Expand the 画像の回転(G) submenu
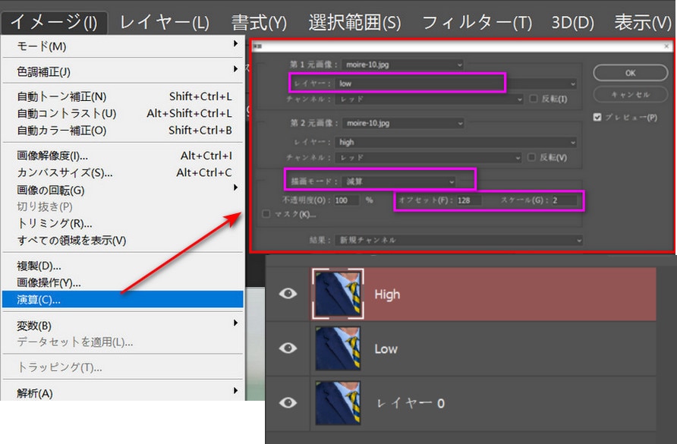Image resolution: width=677 pixels, height=444 pixels. (x=123, y=190)
